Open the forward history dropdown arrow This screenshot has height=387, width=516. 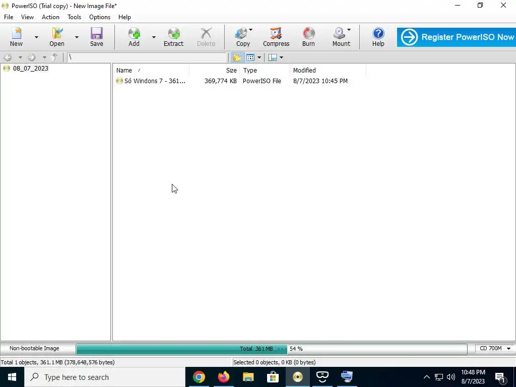(x=44, y=57)
